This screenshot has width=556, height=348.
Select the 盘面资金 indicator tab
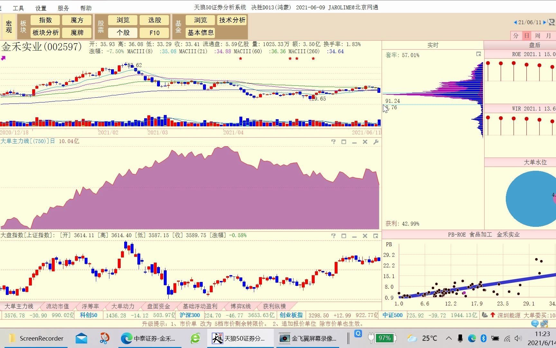[158, 306]
